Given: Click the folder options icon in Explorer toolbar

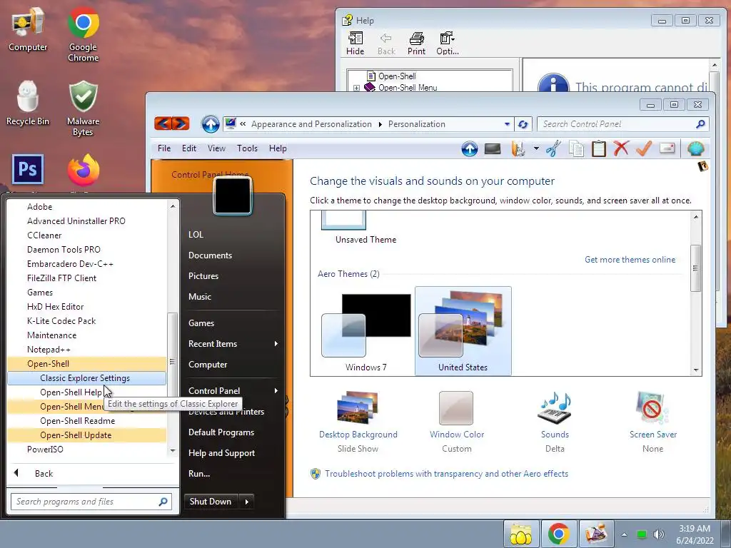Looking at the screenshot, I should (518, 149).
